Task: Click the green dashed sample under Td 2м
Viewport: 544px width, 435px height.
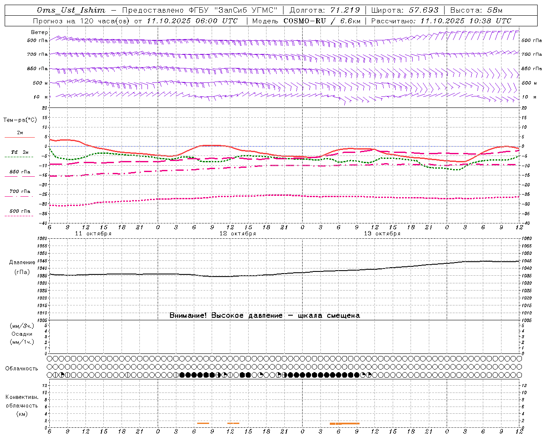Action: 19,157
